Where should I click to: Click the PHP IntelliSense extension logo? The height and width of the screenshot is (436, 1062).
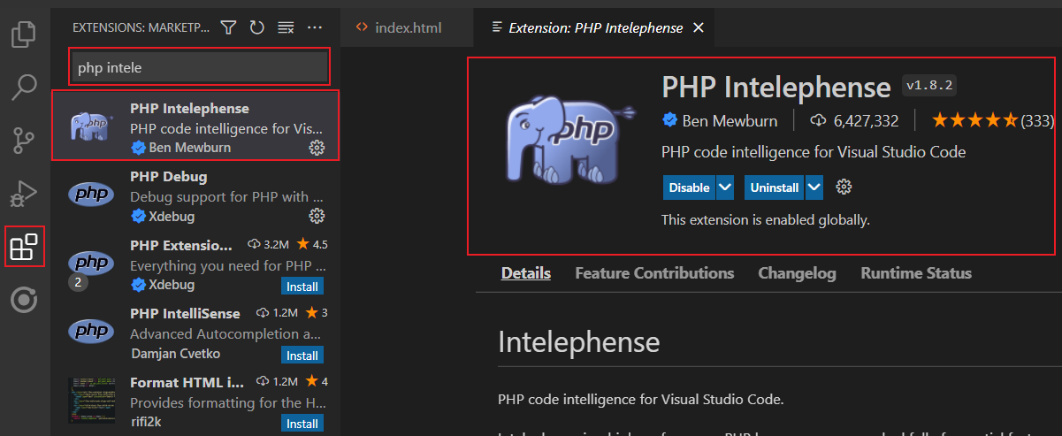92,332
